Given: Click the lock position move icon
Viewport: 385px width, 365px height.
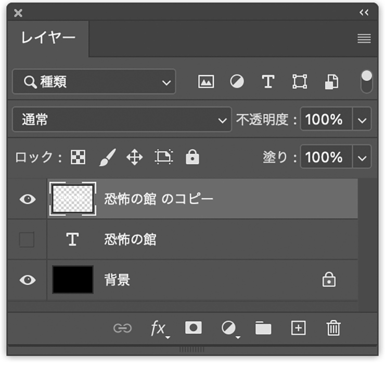Looking at the screenshot, I should pyautogui.click(x=134, y=157).
